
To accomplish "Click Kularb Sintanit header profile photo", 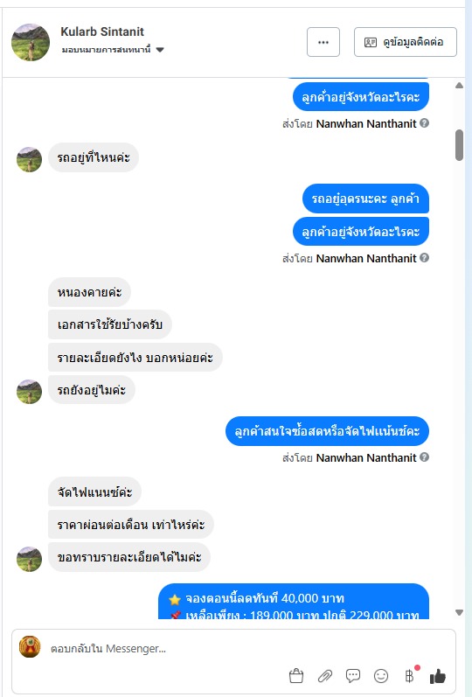I will 31,42.
